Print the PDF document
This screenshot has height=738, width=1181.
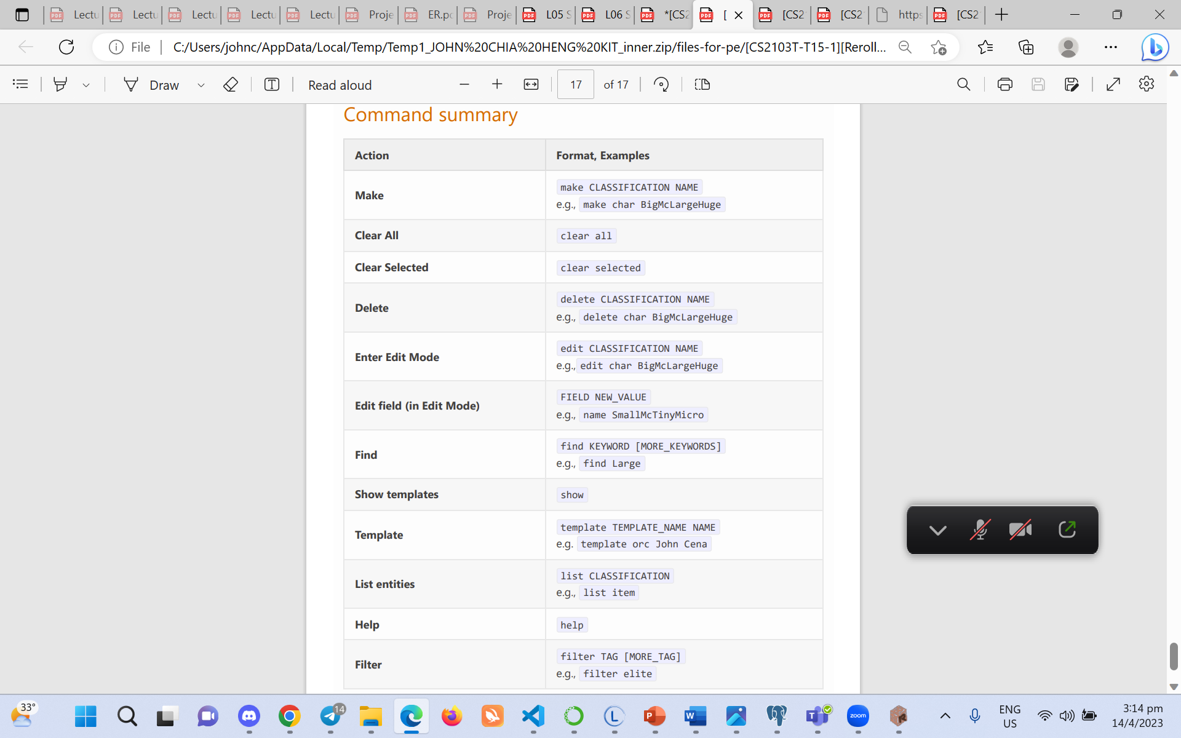(1004, 84)
